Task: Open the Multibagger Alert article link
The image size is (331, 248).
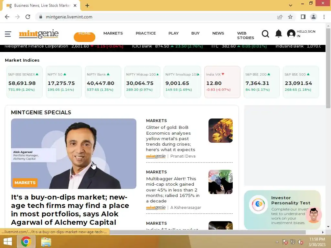Action: coord(173,190)
